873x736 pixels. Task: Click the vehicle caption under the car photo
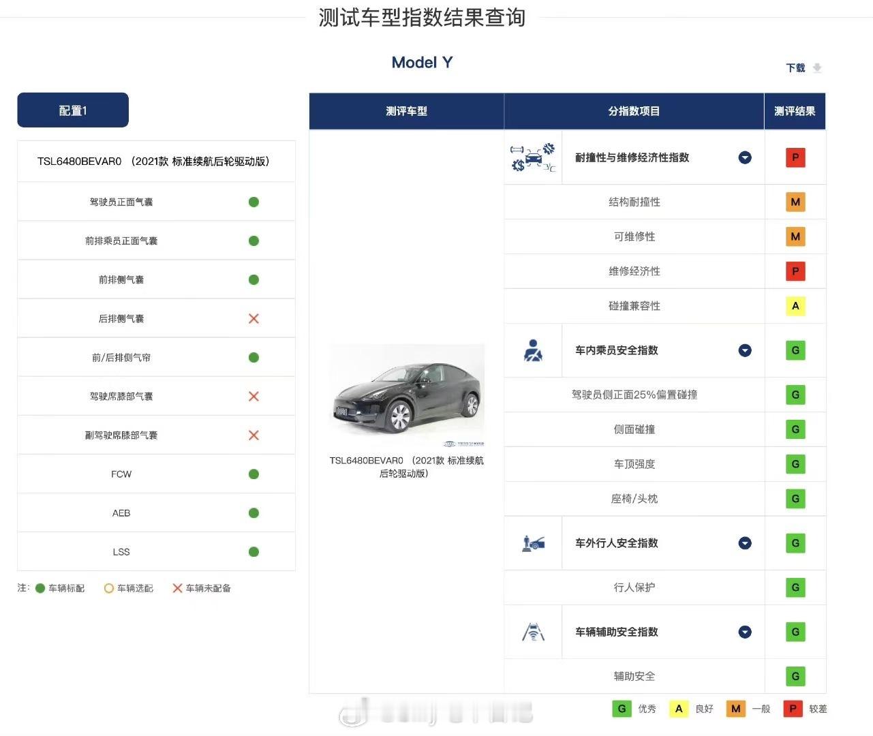[407, 467]
